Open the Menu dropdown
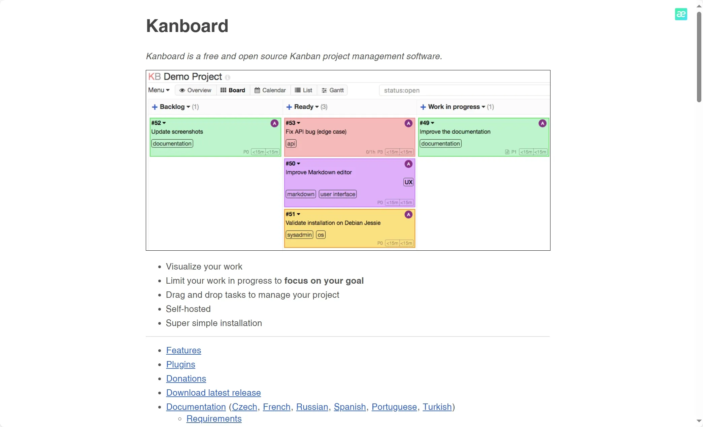This screenshot has height=427, width=703. coord(158,90)
